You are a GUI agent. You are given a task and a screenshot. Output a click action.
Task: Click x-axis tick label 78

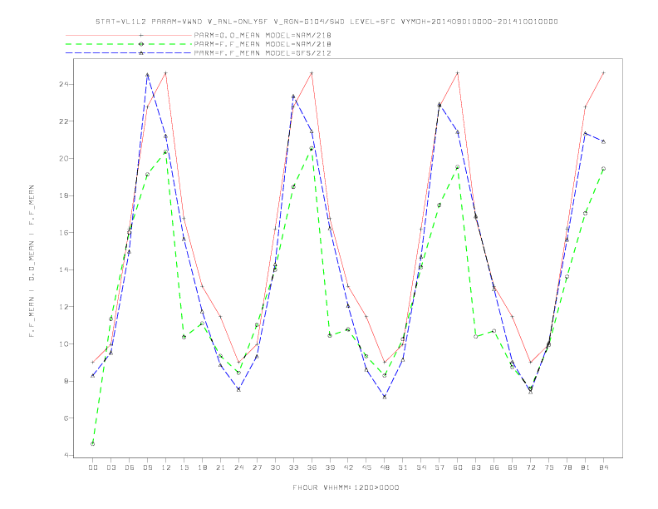(567, 467)
